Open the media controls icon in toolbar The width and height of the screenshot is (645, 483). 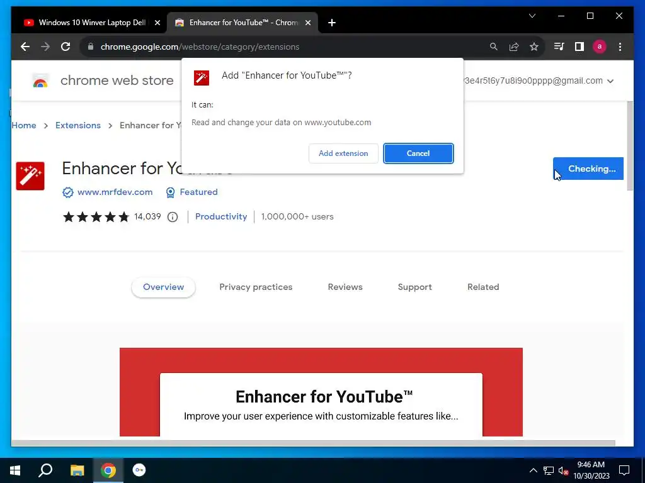(x=559, y=47)
